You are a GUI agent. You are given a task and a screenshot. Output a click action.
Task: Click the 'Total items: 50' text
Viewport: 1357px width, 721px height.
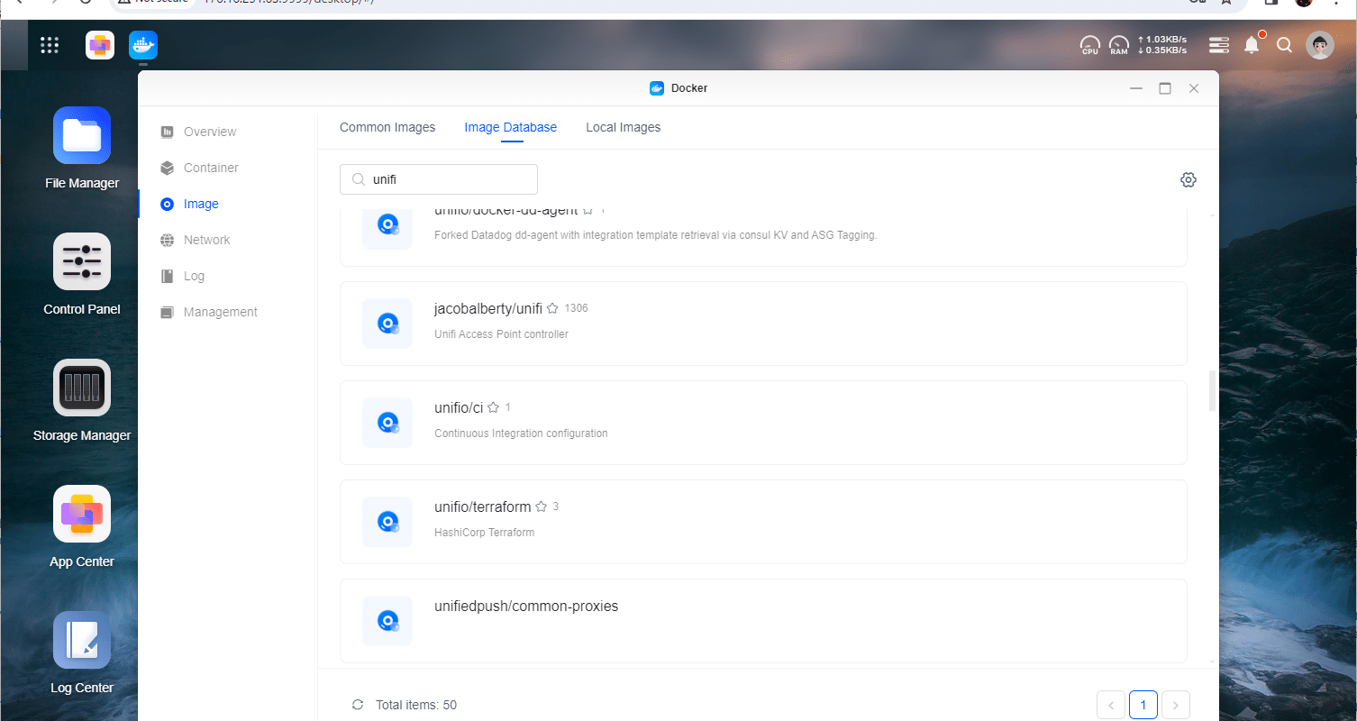coord(416,705)
